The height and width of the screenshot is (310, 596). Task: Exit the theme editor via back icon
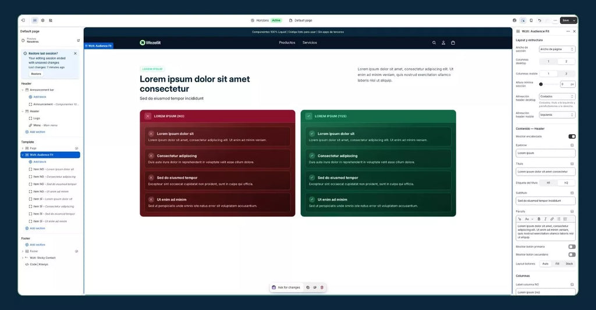point(23,20)
